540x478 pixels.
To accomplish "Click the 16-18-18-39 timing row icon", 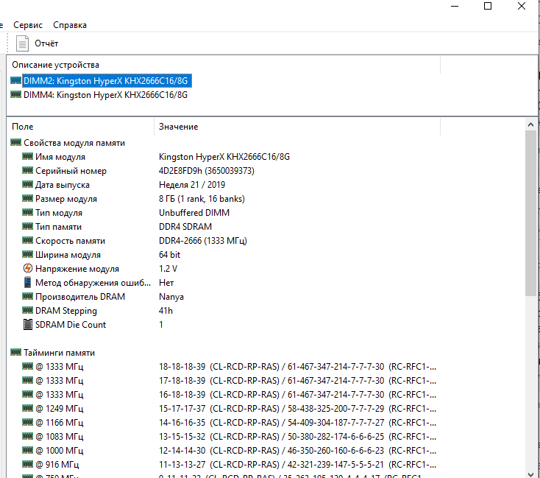I will click(x=27, y=394).
